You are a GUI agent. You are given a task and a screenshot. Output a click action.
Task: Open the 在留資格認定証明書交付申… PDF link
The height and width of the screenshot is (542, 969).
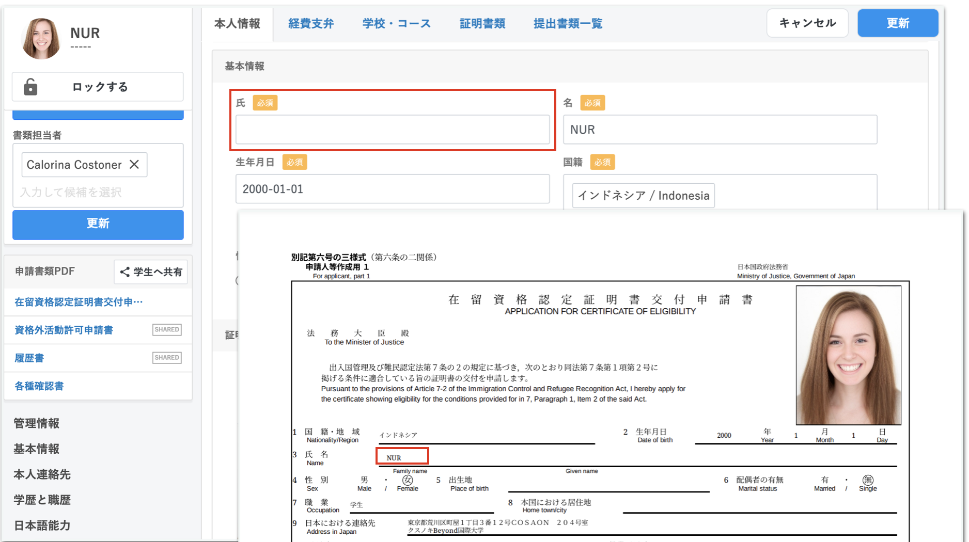pyautogui.click(x=79, y=302)
